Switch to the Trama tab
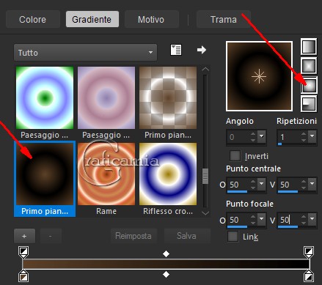Screen dimensions: 322x285 click(224, 19)
